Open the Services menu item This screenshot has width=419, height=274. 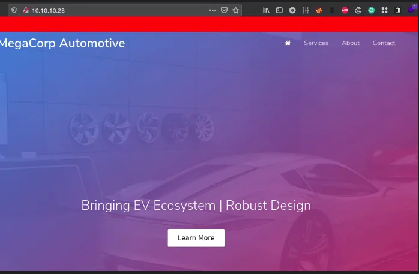[316, 43]
